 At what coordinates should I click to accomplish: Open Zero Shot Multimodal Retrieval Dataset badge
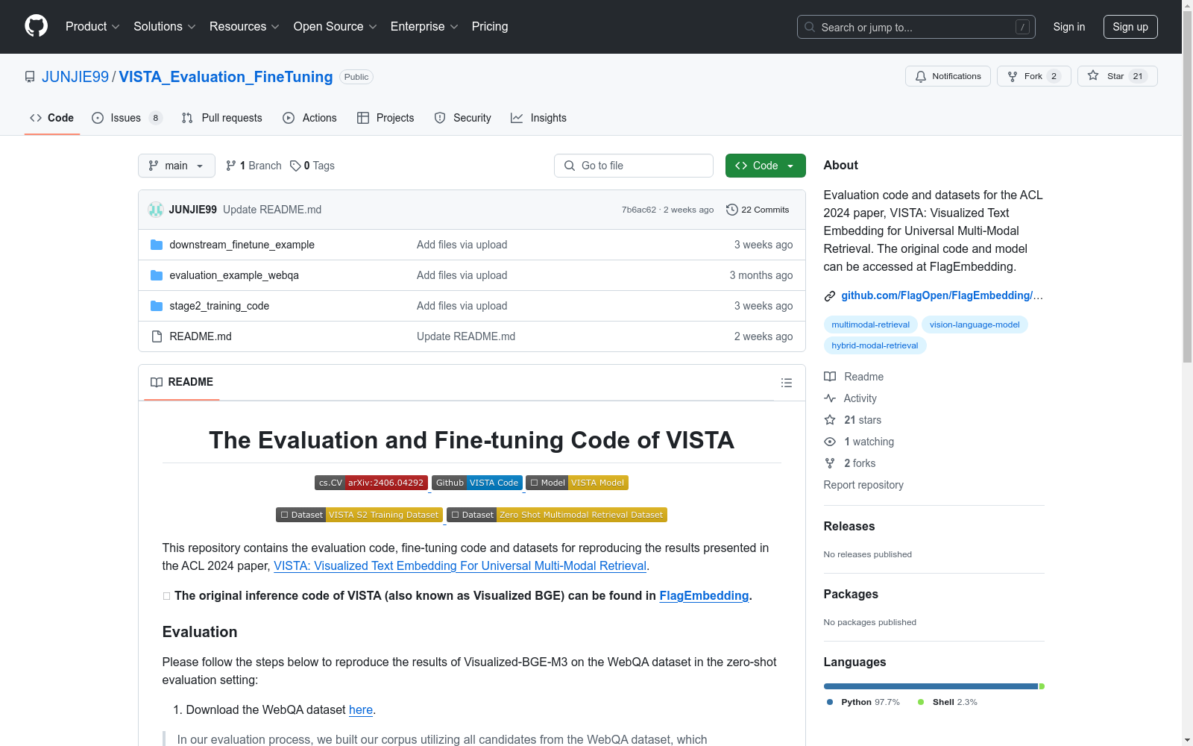[x=557, y=515]
